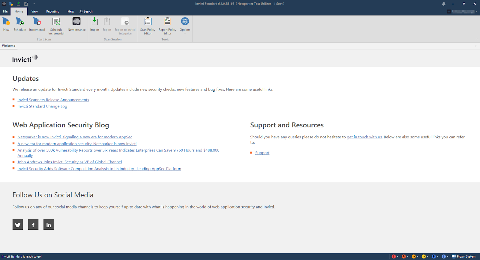
Task: Open the Support link
Action: [262, 153]
